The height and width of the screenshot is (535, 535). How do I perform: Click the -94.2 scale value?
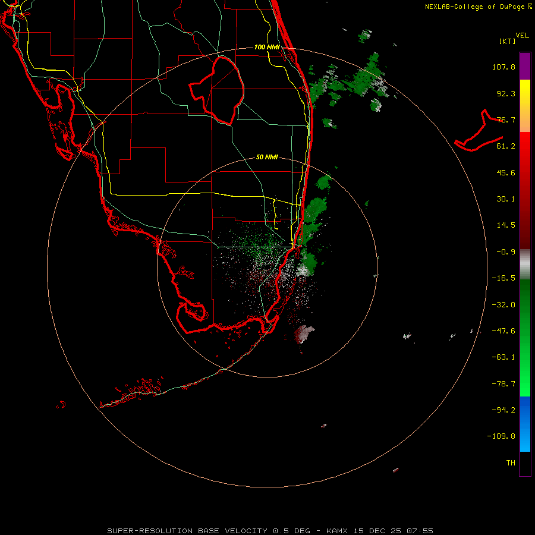(503, 410)
